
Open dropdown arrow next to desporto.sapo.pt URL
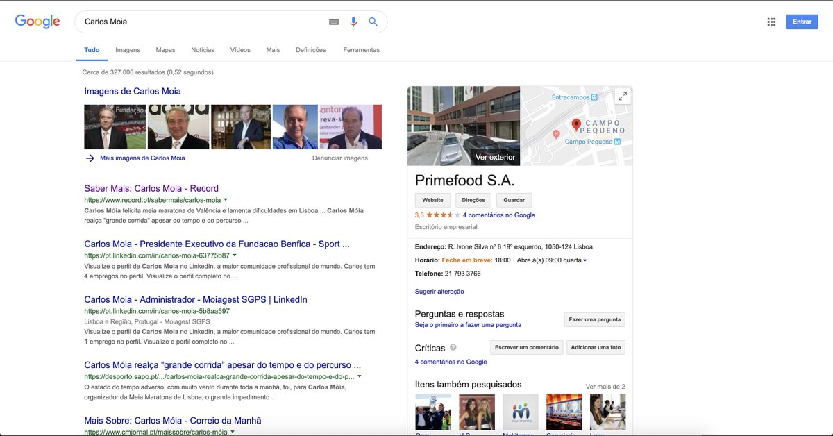click(360, 376)
